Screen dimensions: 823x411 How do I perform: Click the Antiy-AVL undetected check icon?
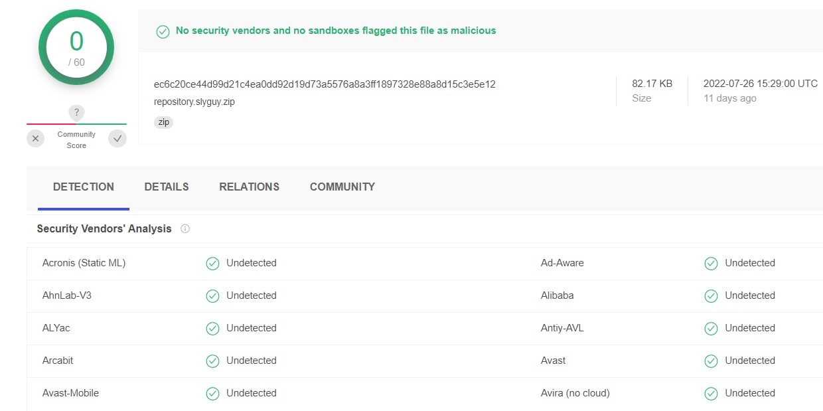point(711,329)
